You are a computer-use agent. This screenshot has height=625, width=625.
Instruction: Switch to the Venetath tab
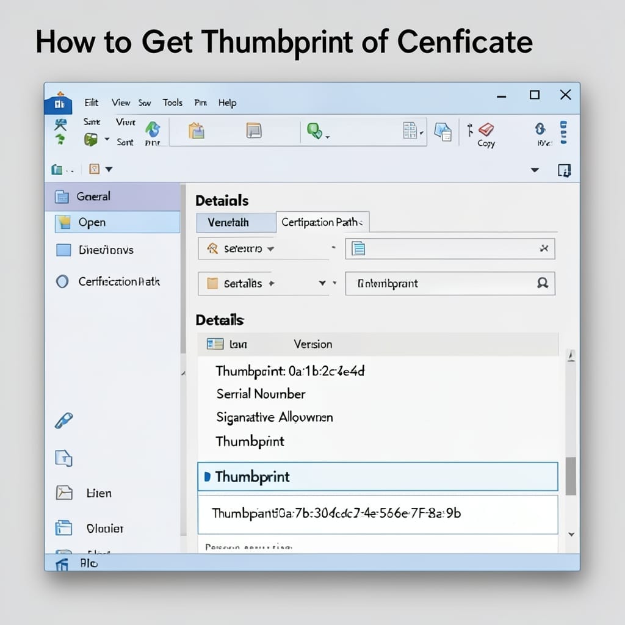coord(236,222)
